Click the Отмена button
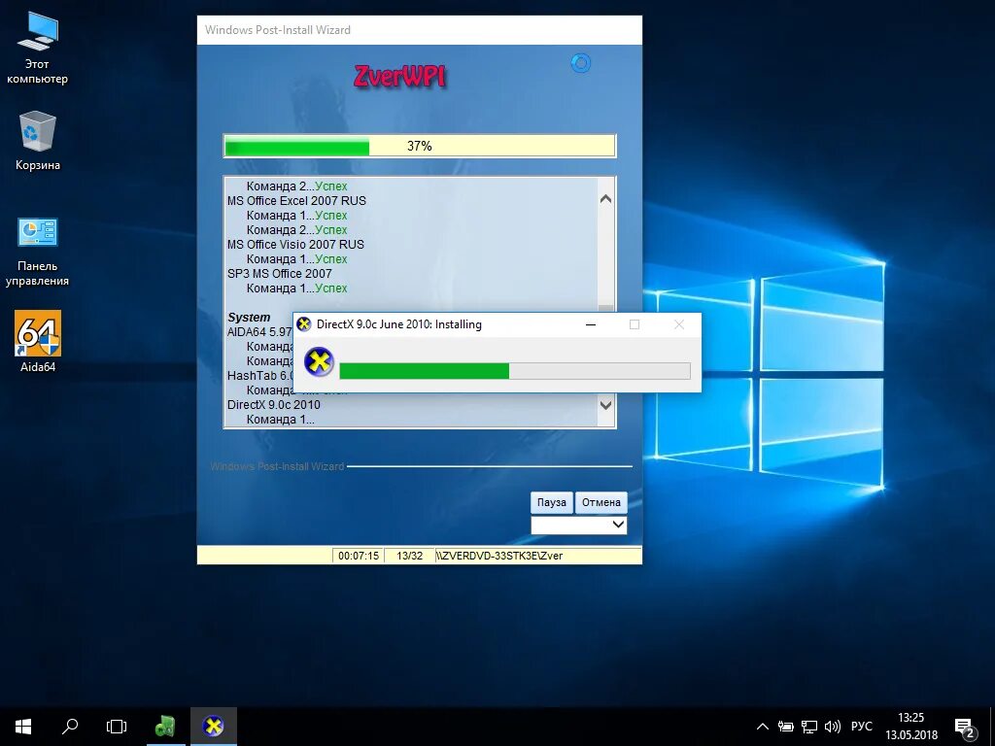Screen dimensions: 995x746 click(600, 502)
